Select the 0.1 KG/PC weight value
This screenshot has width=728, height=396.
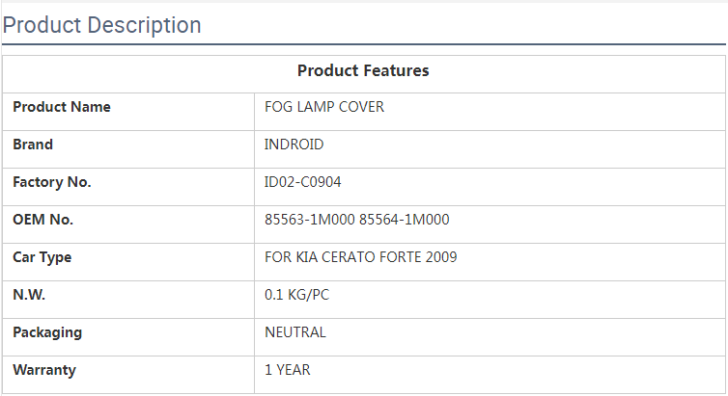(x=297, y=295)
